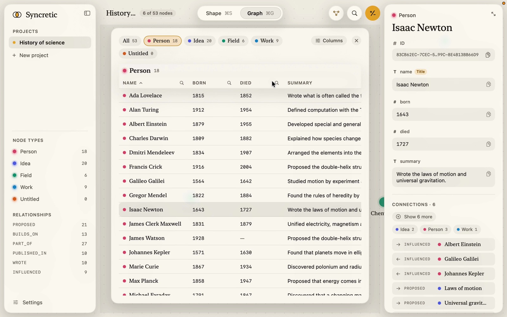Close the table panel
The height and width of the screenshot is (317, 507).
click(356, 41)
